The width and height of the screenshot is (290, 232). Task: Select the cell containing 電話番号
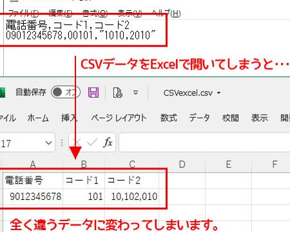(33, 180)
